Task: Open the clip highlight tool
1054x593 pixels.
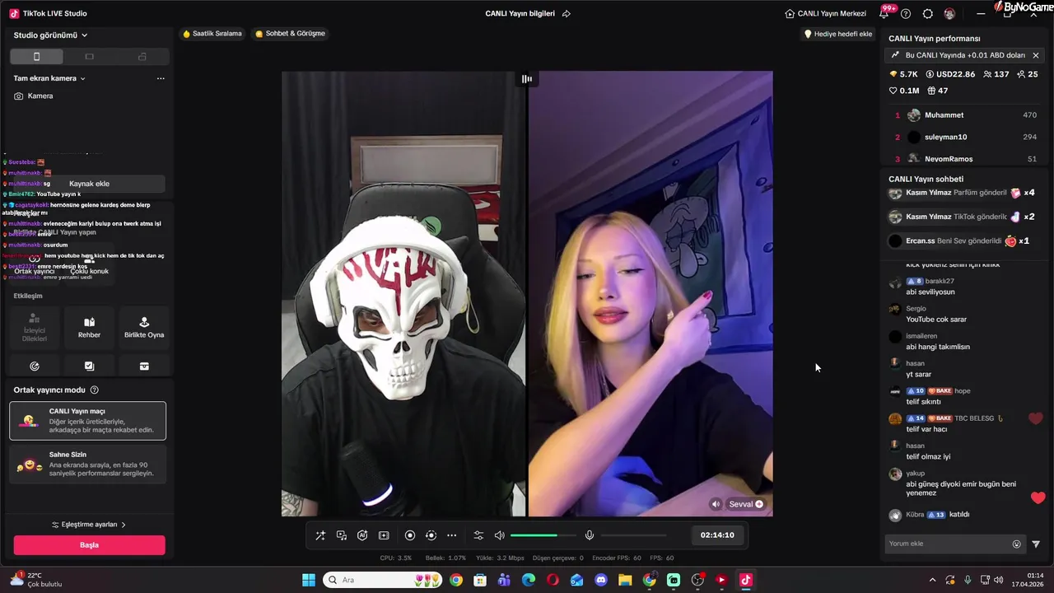Action: tap(384, 535)
